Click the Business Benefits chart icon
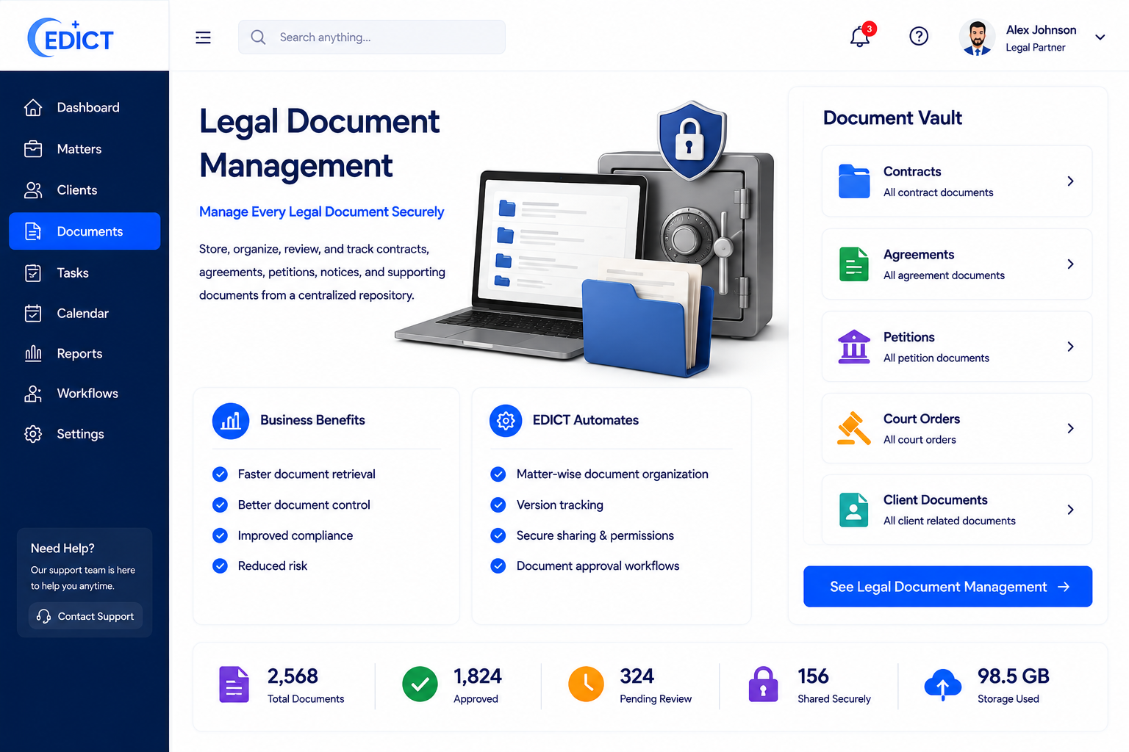This screenshot has width=1129, height=752. (231, 421)
